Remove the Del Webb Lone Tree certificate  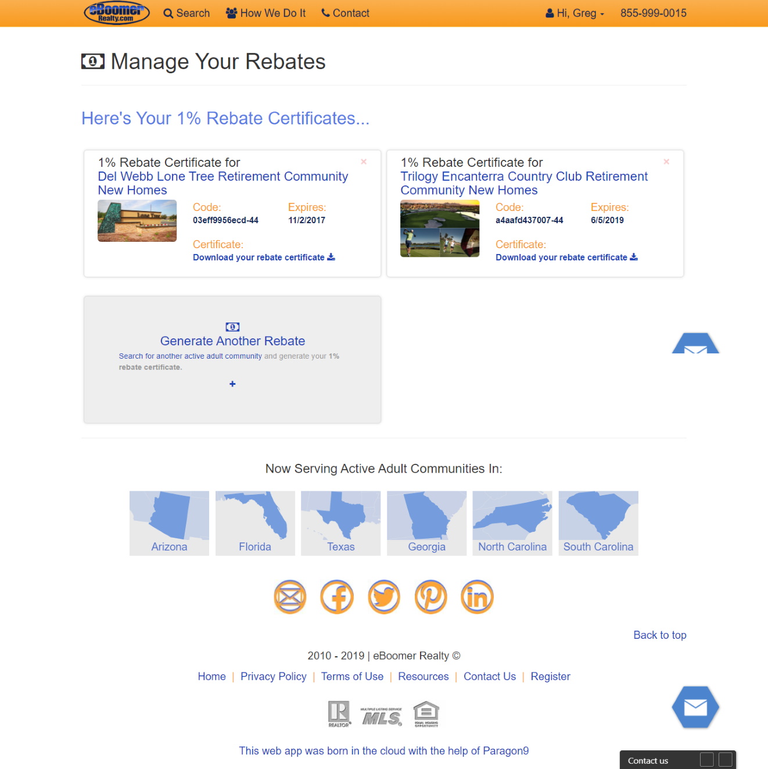(x=364, y=162)
